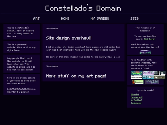167x125 pixels.
Task: Open the ART page in navigation
Action: coord(36,19)
